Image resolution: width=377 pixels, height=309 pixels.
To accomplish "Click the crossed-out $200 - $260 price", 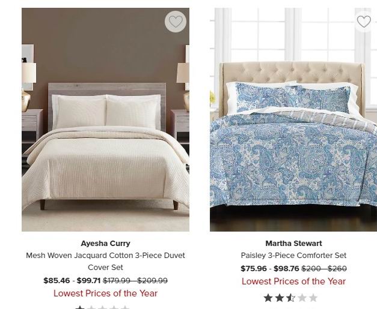I will 324,268.
